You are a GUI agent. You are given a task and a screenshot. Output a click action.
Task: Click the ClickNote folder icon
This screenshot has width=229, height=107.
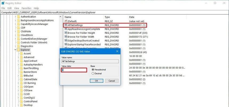[x=18, y=32]
